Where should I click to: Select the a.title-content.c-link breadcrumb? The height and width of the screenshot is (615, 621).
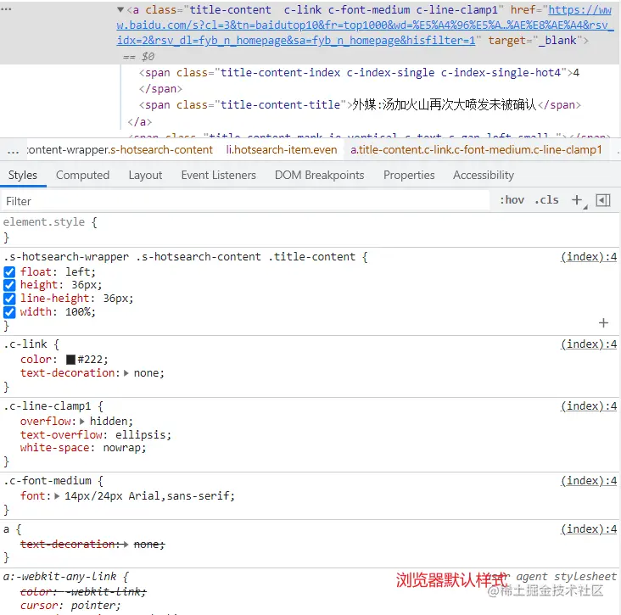(x=476, y=149)
